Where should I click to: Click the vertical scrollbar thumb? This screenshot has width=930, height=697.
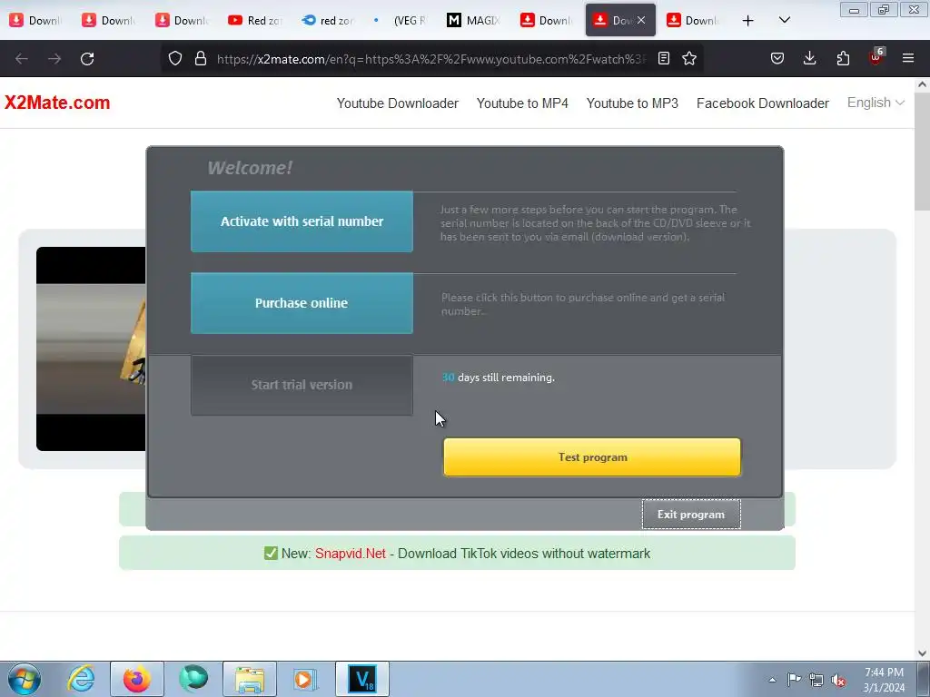tap(923, 152)
